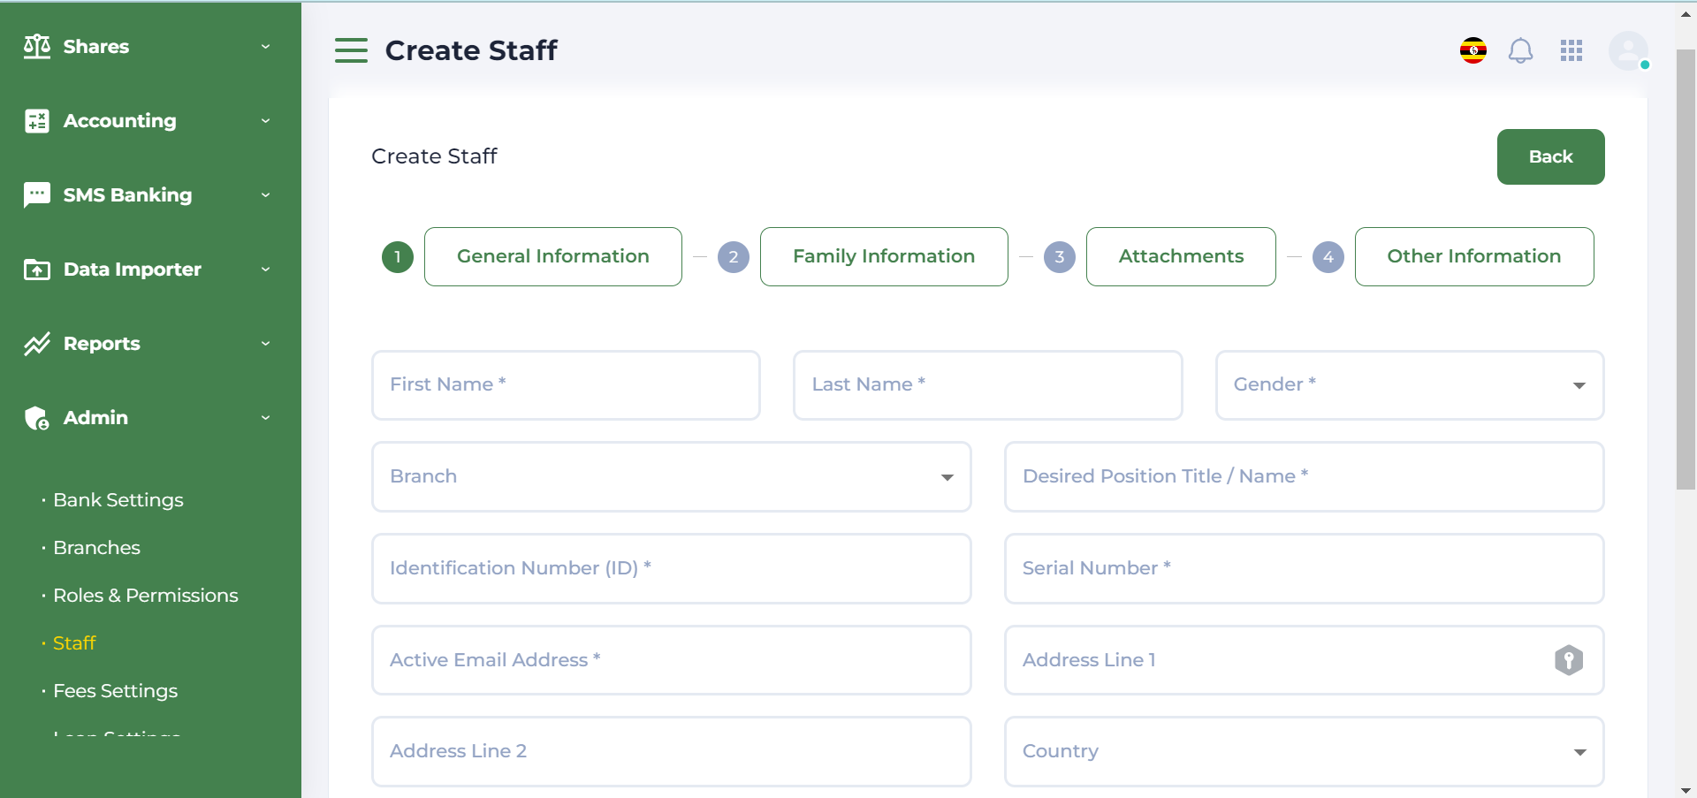Screen dimensions: 1697x798
Task: Switch to the Attachments step
Action: tap(1180, 256)
